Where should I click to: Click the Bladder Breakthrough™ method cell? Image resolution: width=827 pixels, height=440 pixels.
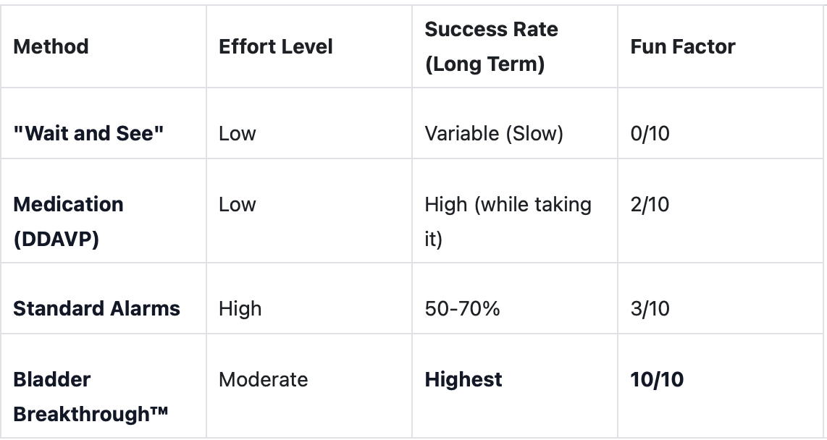pyautogui.click(x=91, y=397)
